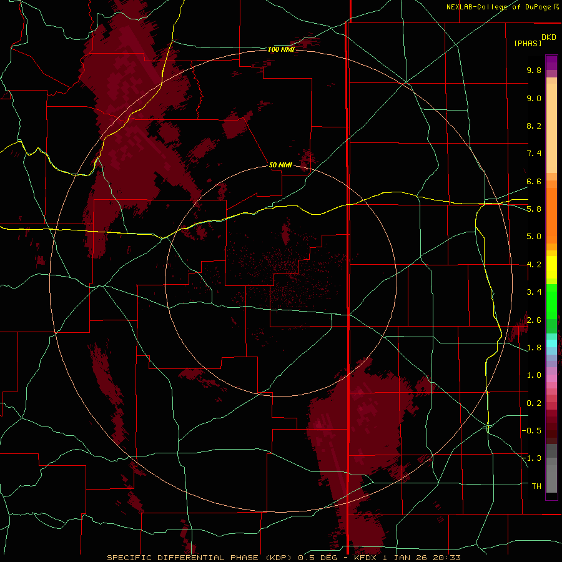
Task: Click the 6.6 scale value
Action: pyautogui.click(x=534, y=181)
